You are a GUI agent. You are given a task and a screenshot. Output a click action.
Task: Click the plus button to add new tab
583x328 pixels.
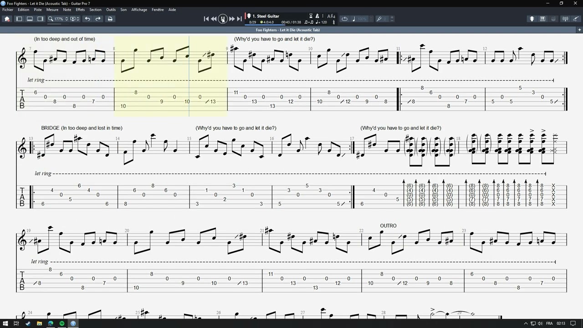[580, 30]
